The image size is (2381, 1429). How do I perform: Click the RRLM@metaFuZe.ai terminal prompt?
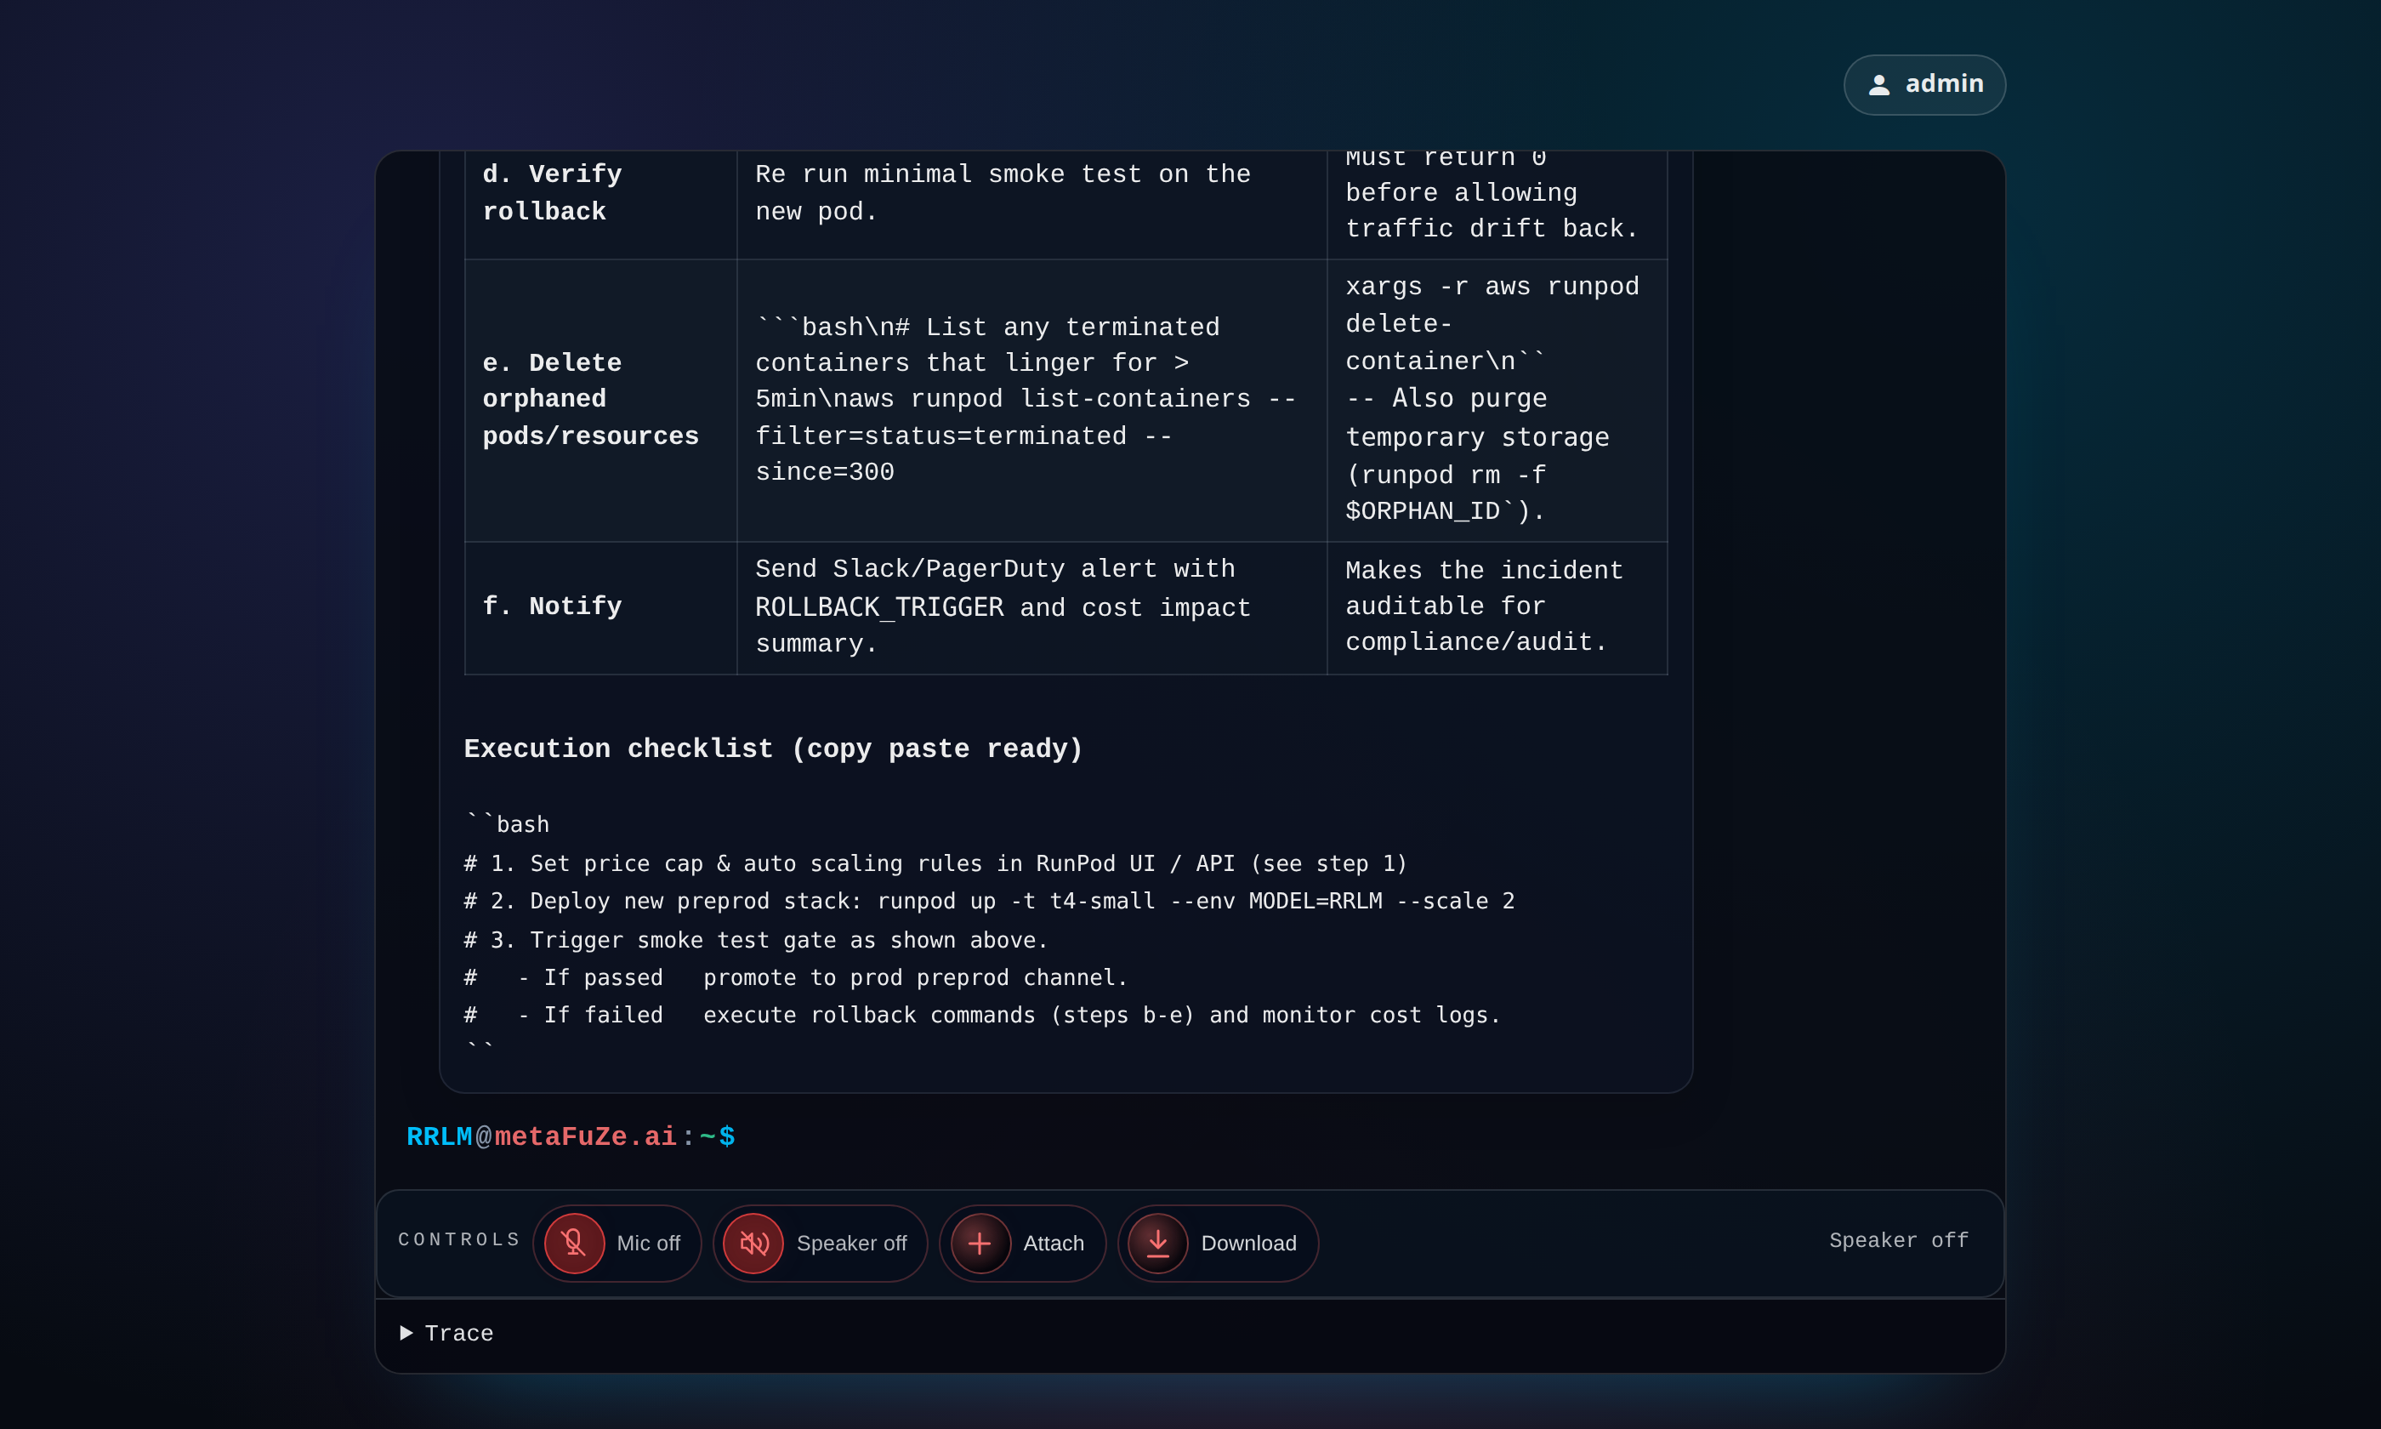click(570, 1137)
